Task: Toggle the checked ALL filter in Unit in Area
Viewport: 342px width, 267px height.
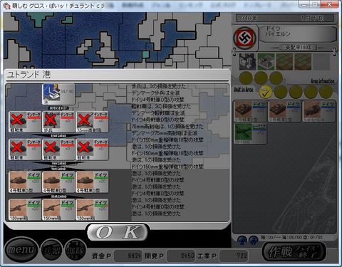Action: tap(266, 92)
